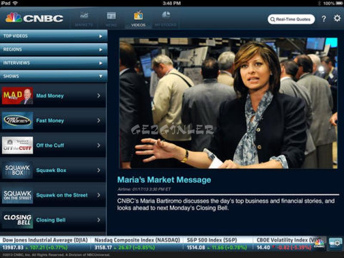Screen dimensions: 344x258
Task: Click the 14.40 VIX value
Action: [263, 248]
